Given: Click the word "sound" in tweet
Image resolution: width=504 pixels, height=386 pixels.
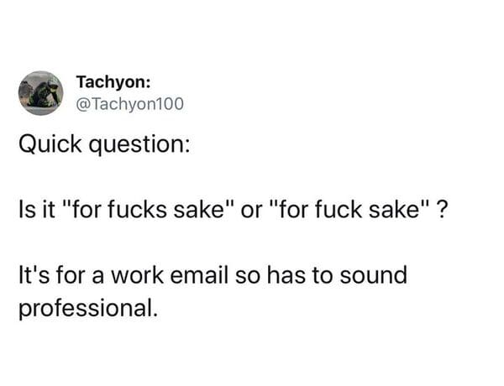Looking at the screenshot, I should tap(375, 275).
